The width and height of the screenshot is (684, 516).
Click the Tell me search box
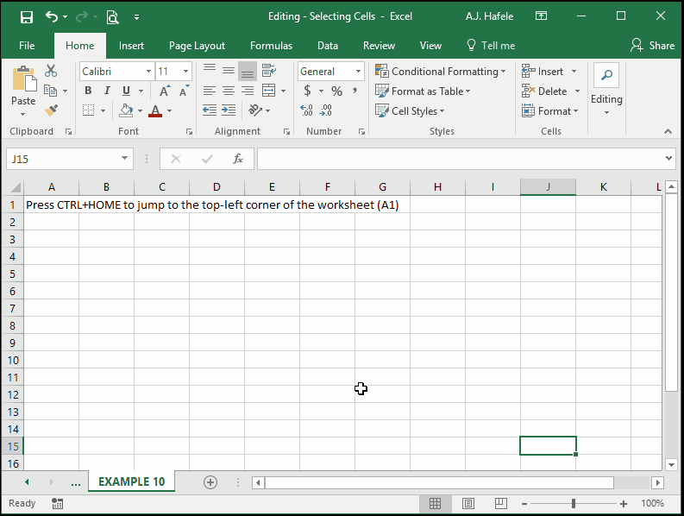coord(491,46)
